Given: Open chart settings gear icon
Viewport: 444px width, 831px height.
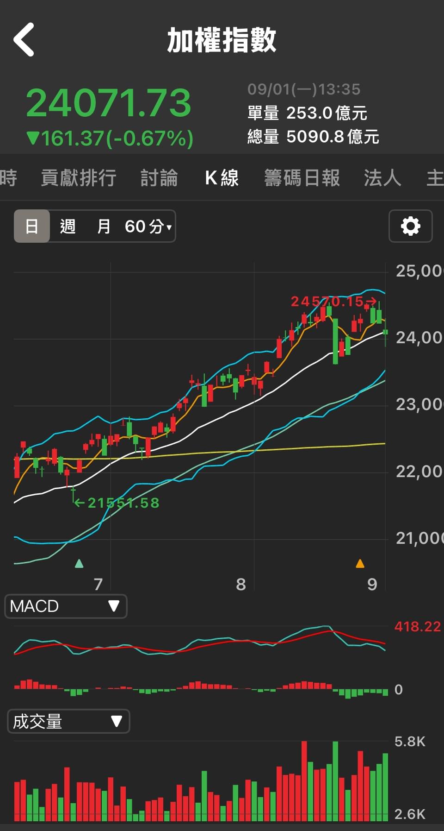Looking at the screenshot, I should [x=411, y=226].
